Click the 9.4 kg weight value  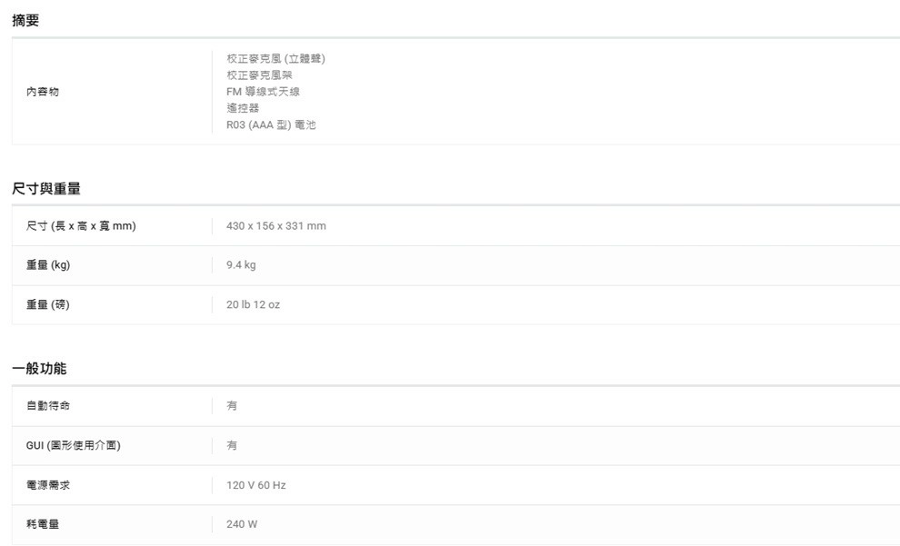click(241, 265)
